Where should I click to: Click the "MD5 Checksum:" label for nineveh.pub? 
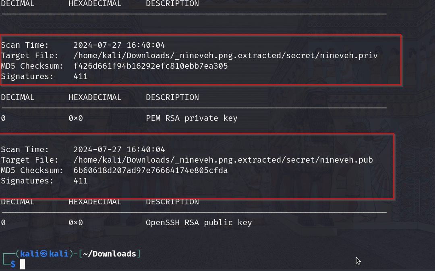click(x=32, y=170)
